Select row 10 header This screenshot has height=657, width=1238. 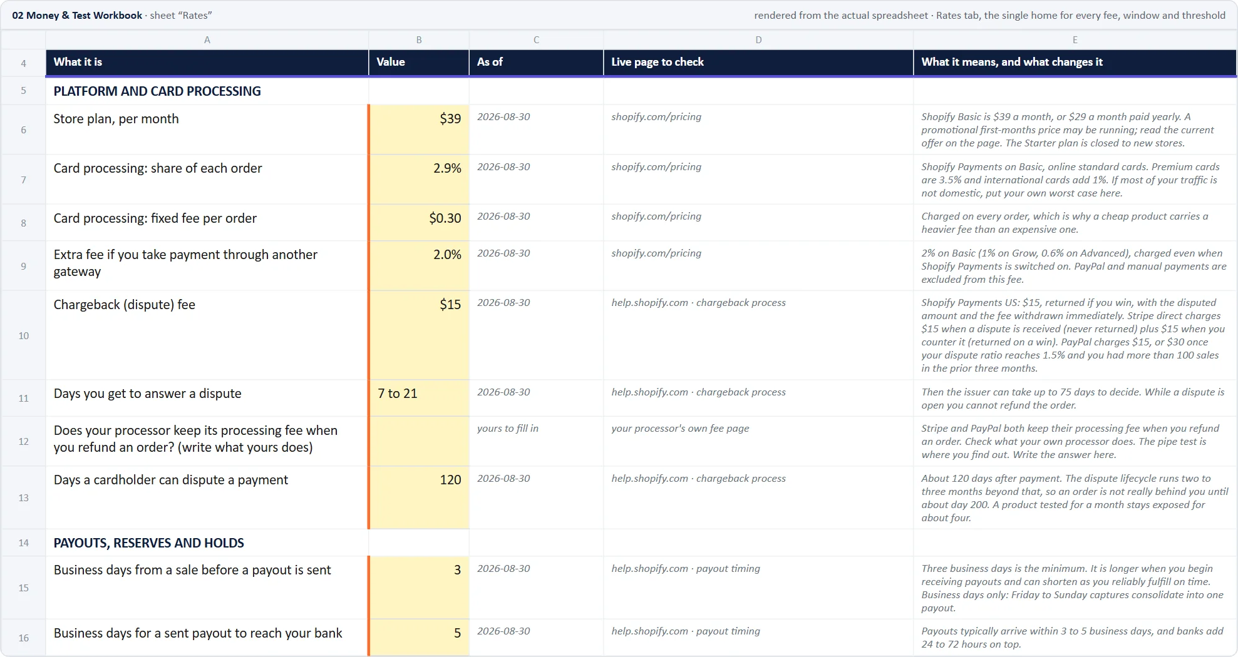coord(23,335)
